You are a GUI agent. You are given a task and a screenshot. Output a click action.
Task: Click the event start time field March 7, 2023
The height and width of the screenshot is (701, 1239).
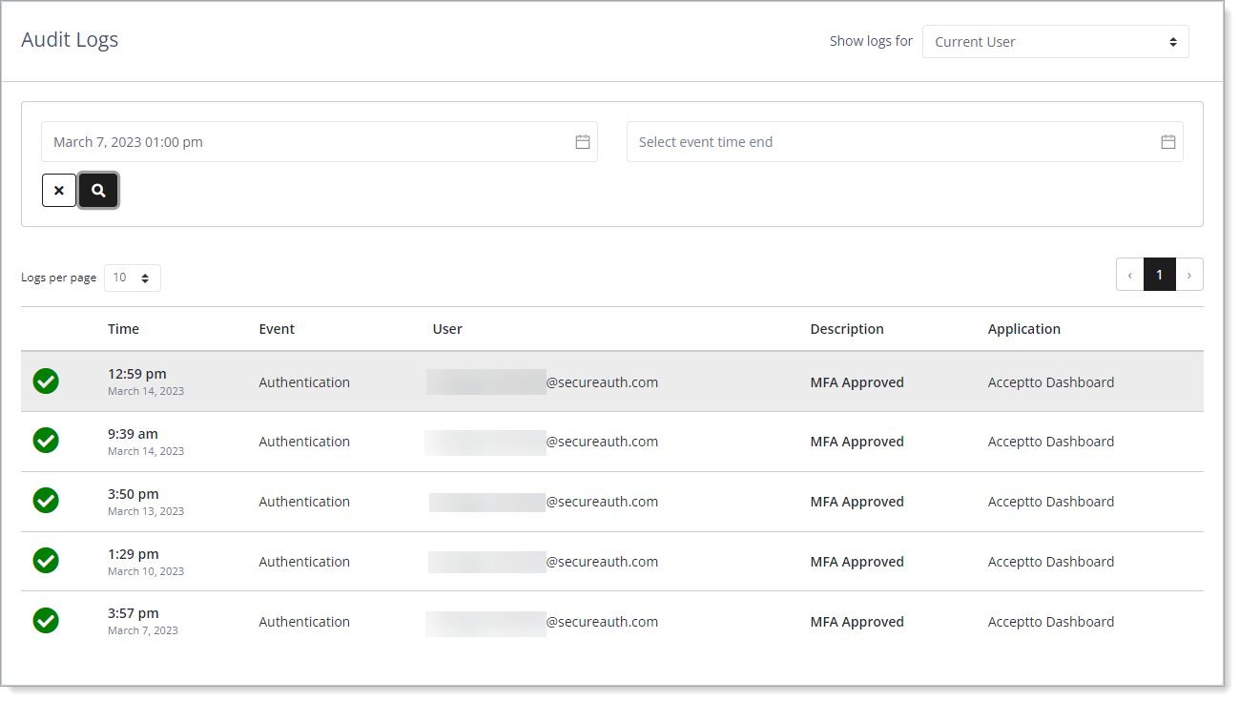pos(320,142)
